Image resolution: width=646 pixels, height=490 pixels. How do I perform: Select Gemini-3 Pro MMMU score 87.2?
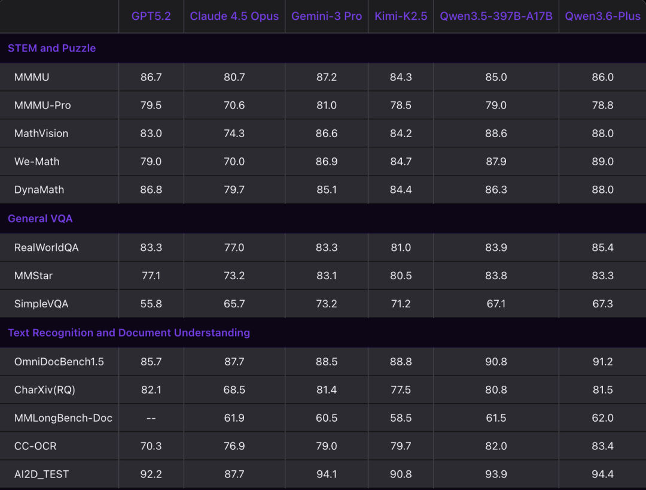pyautogui.click(x=327, y=77)
